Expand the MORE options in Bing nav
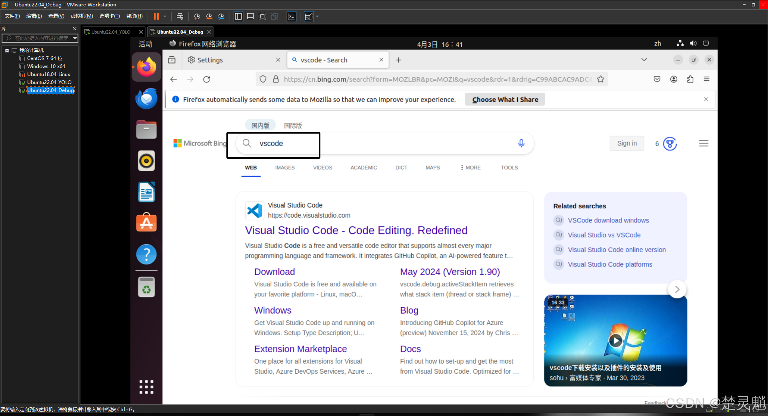The height and width of the screenshot is (416, 768). pyautogui.click(x=470, y=168)
